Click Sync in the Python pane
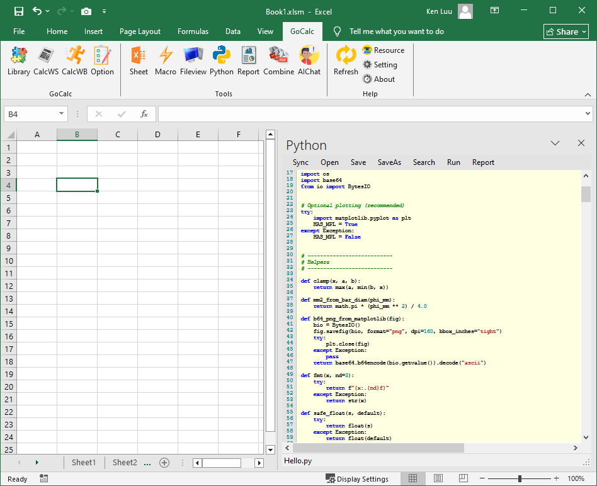The height and width of the screenshot is (486, 597). point(300,162)
